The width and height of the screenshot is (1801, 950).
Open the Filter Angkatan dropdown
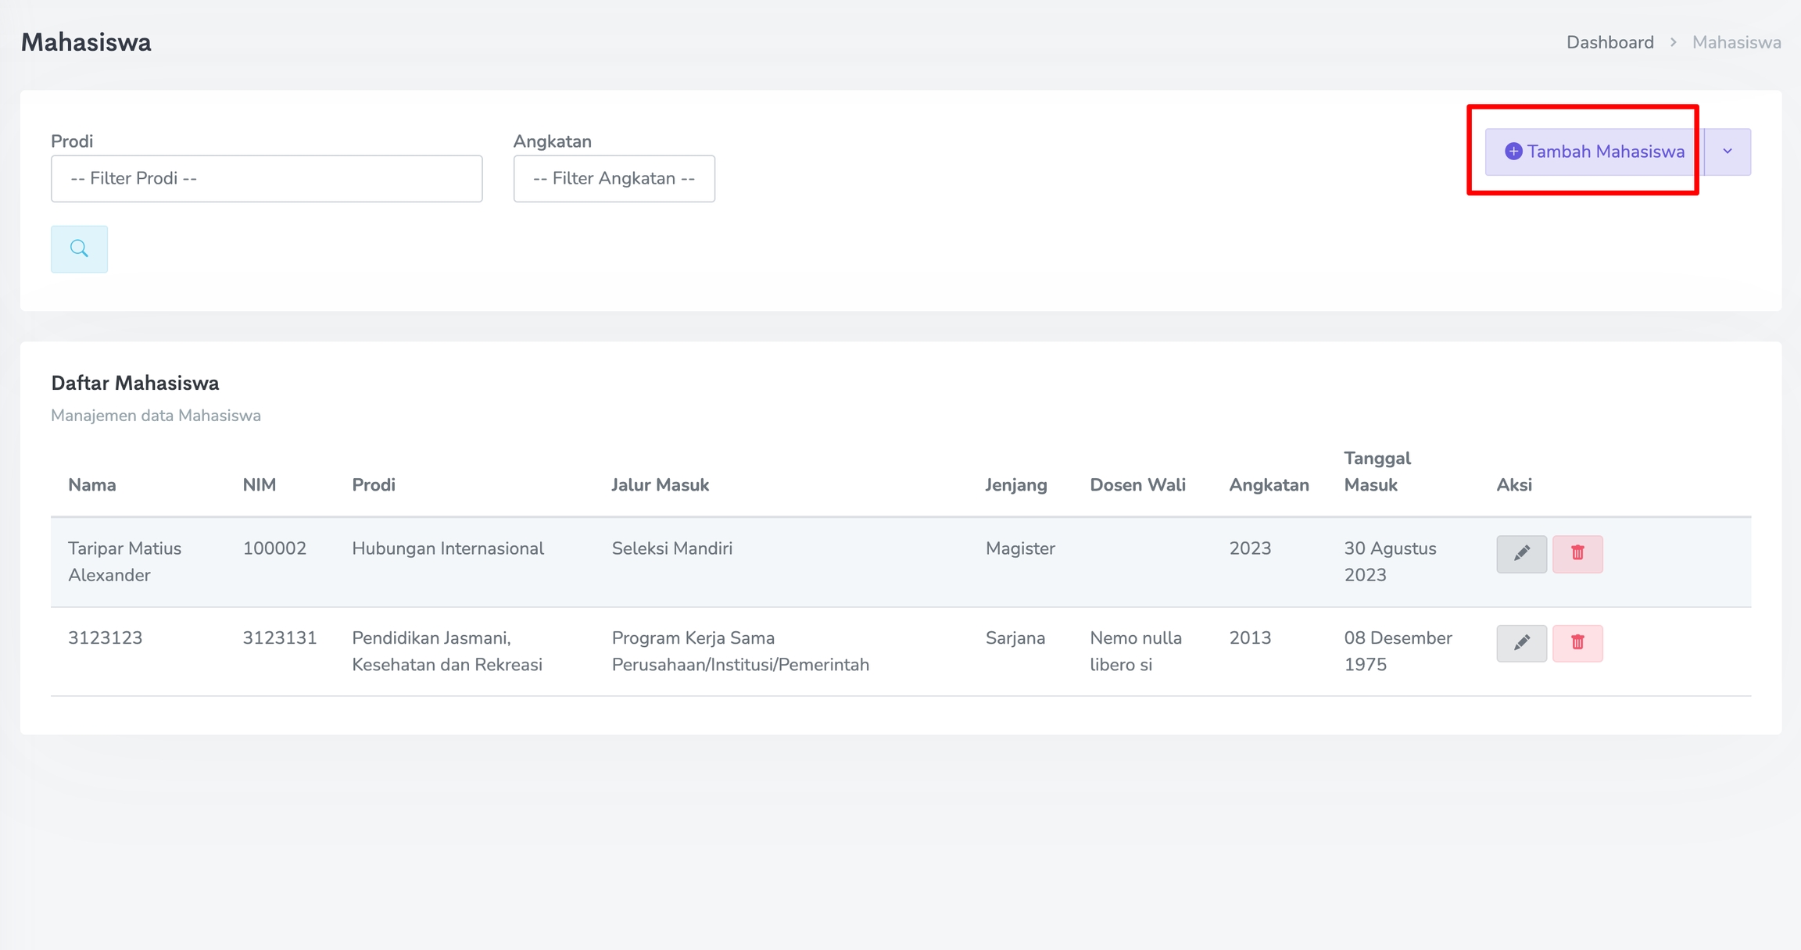click(614, 179)
